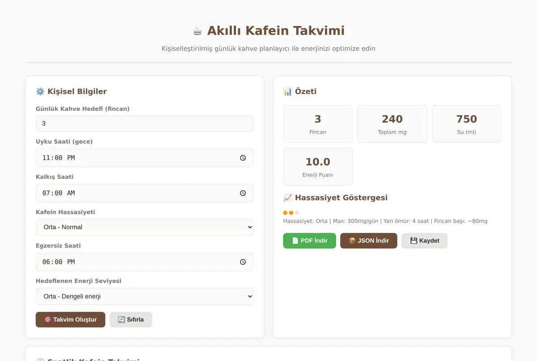Click the Enerji Puanı card showing 10.0
The height and width of the screenshot is (361, 537).
point(318,167)
